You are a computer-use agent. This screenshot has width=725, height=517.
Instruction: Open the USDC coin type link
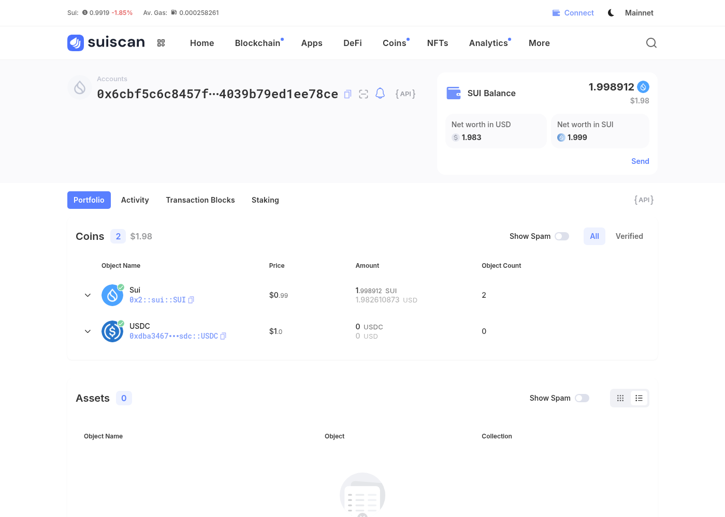[x=173, y=336]
